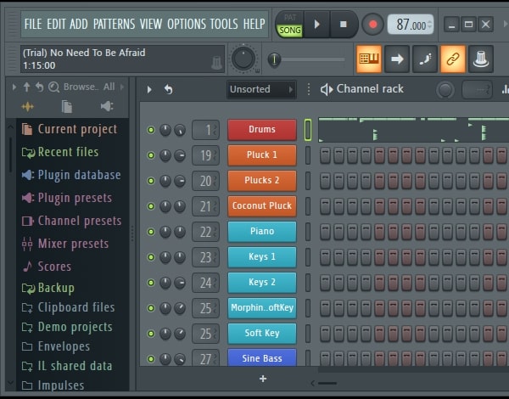Open channel rack menu arrow
Viewport: 509px width, 399px height.
149,89
